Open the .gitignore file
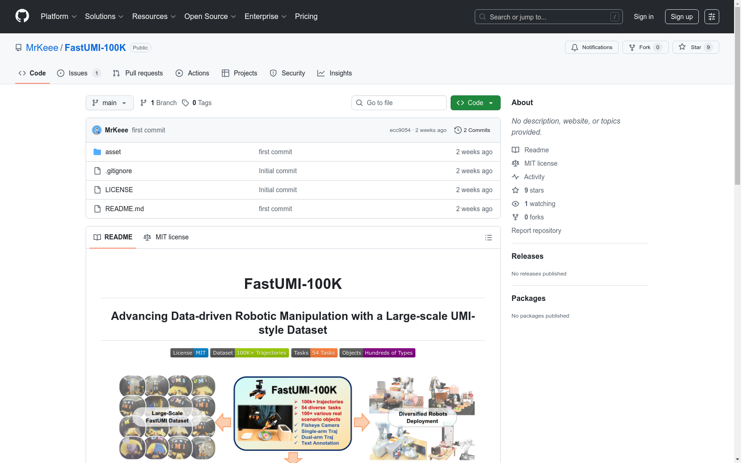This screenshot has width=741, height=463. (119, 171)
